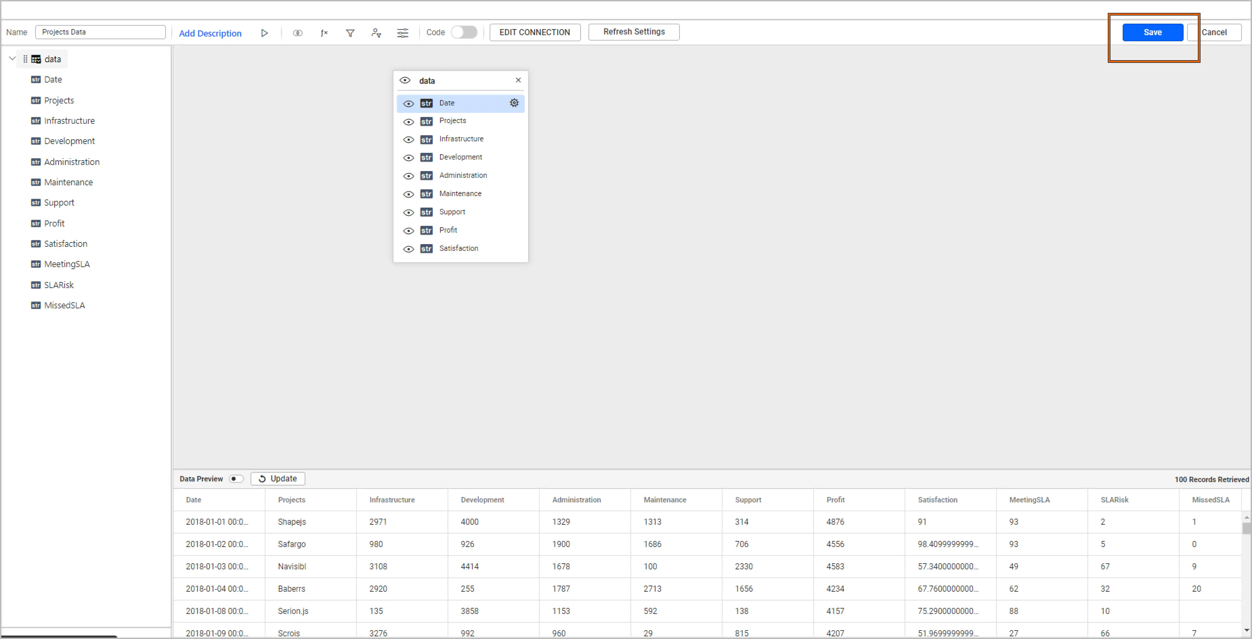Click the EDIT CONNECTION button

click(x=534, y=32)
